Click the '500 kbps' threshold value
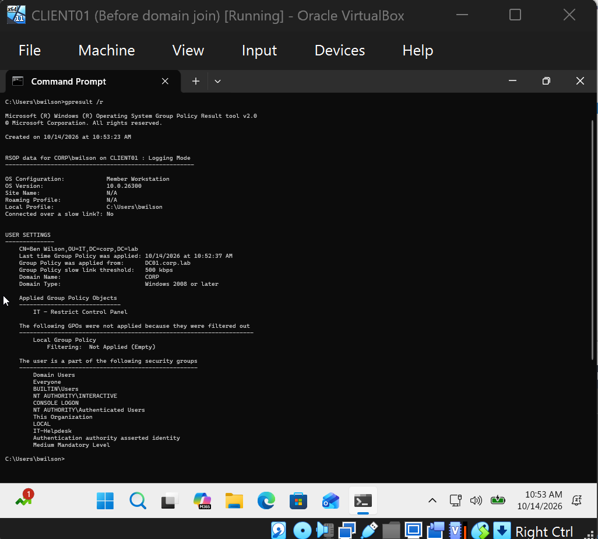The image size is (598, 539). coord(159,270)
